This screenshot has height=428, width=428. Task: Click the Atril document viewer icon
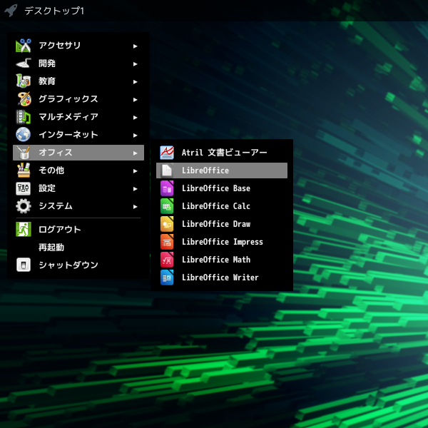[167, 153]
